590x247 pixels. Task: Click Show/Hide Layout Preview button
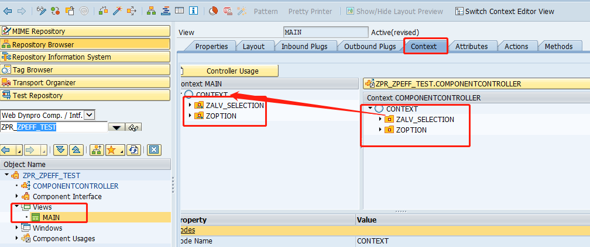395,11
